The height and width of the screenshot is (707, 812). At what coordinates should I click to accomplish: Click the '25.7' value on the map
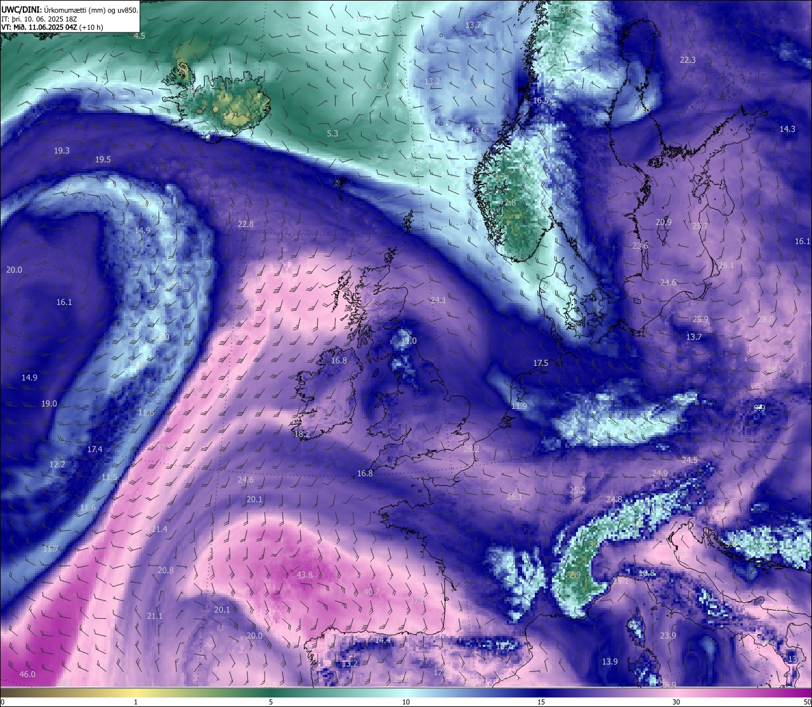pos(700,226)
